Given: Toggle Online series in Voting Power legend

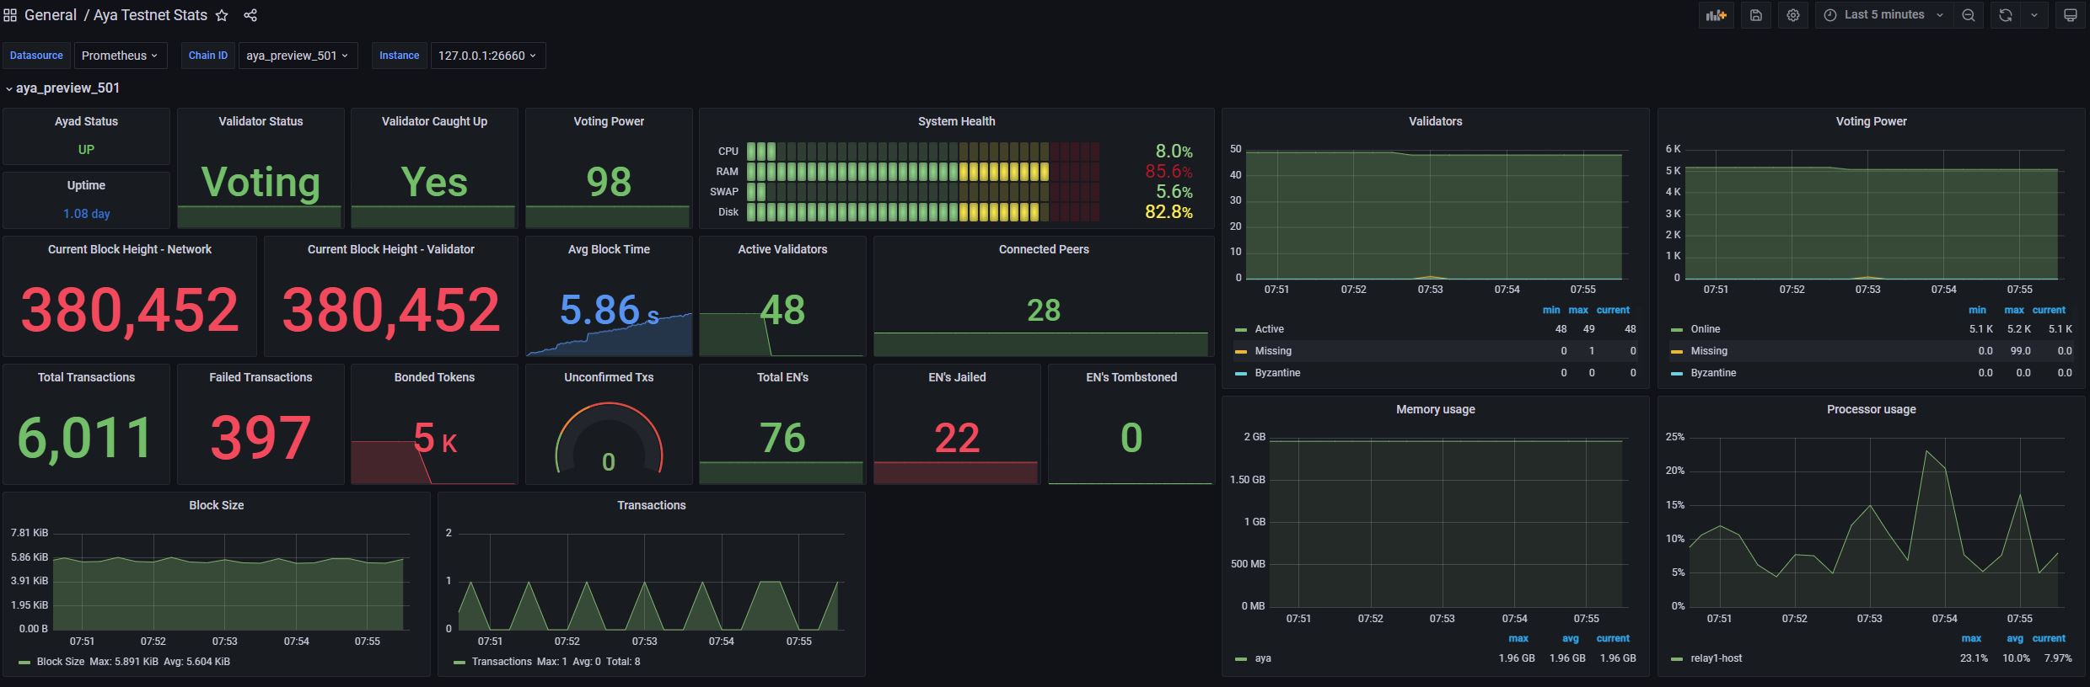Looking at the screenshot, I should click(x=1705, y=329).
